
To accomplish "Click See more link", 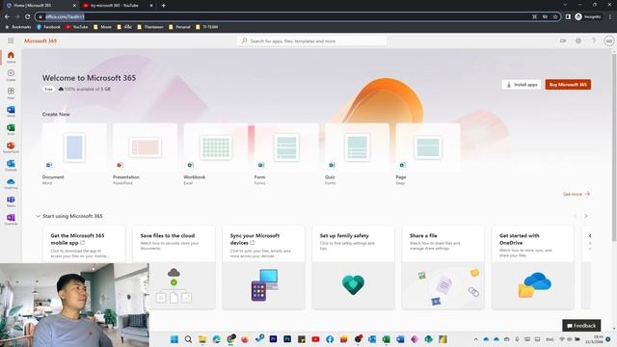I will pos(577,194).
